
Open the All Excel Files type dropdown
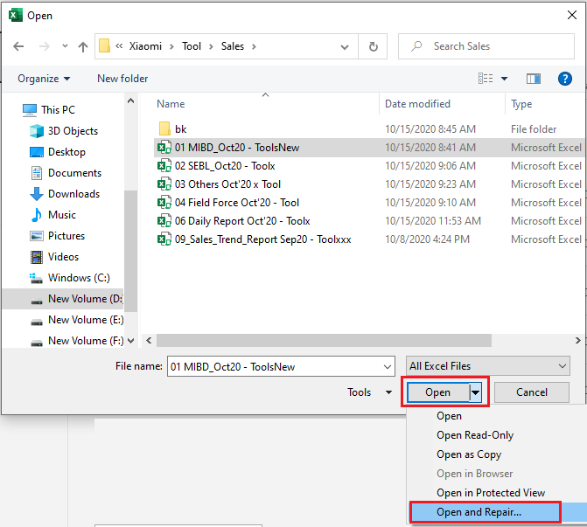pos(488,366)
